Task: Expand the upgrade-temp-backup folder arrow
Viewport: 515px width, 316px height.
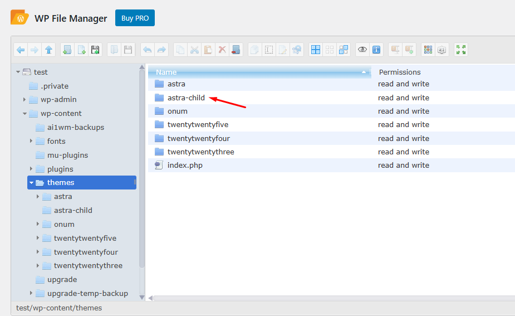Action: tap(31, 293)
